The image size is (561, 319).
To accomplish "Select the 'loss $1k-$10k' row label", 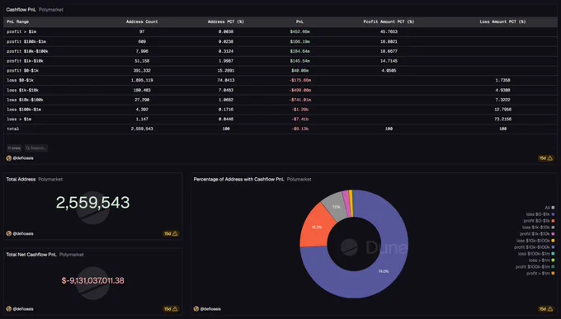I will tap(22, 90).
